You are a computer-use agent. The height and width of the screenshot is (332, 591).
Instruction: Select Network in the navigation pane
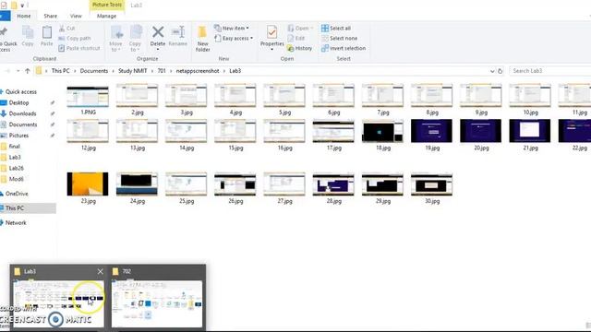pos(16,223)
